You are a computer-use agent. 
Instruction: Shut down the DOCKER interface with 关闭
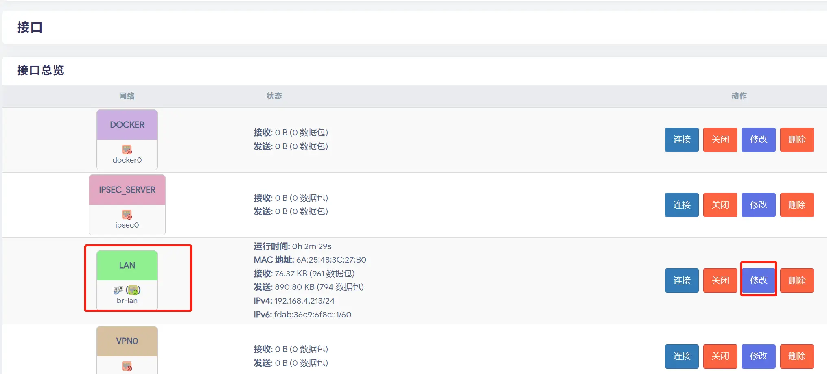tap(720, 140)
